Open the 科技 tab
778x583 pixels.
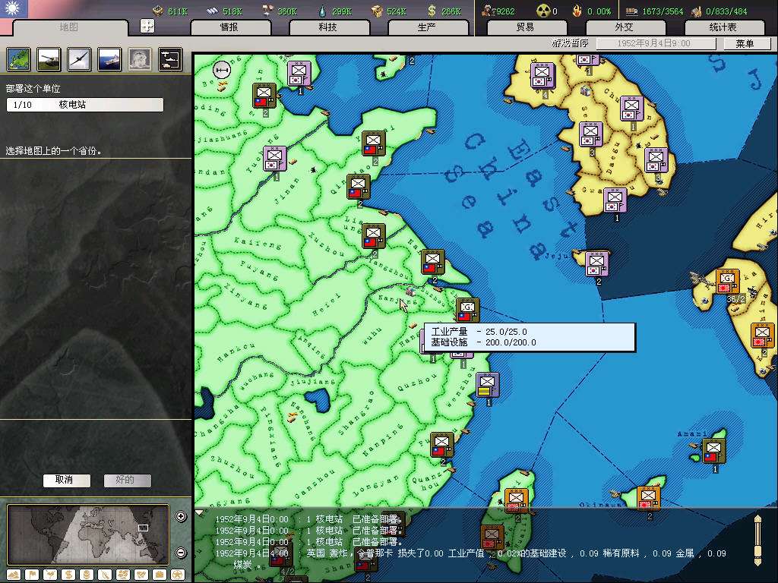pos(328,27)
